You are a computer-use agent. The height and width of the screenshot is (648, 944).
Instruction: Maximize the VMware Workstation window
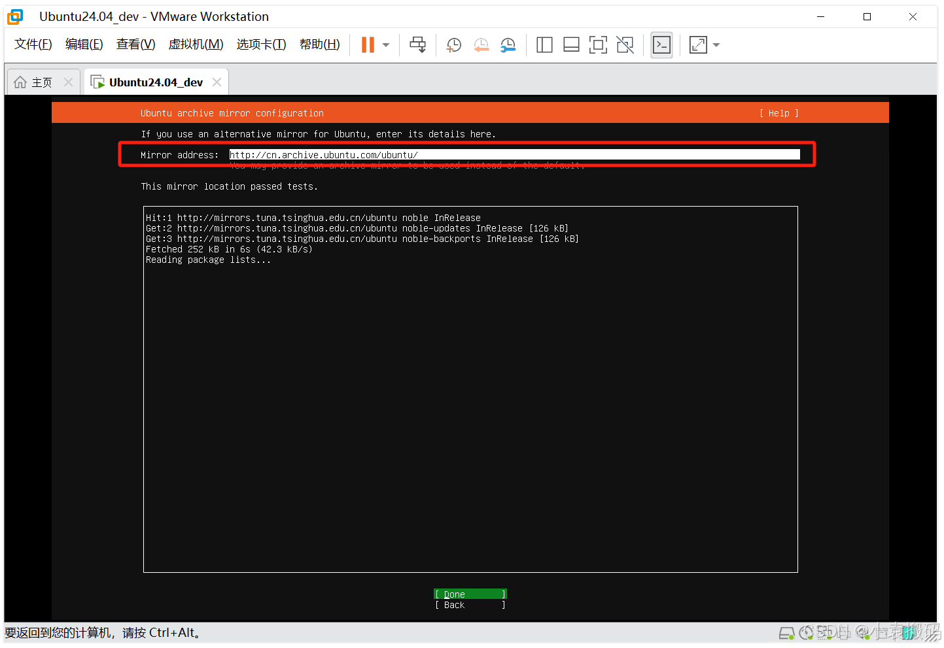(867, 17)
